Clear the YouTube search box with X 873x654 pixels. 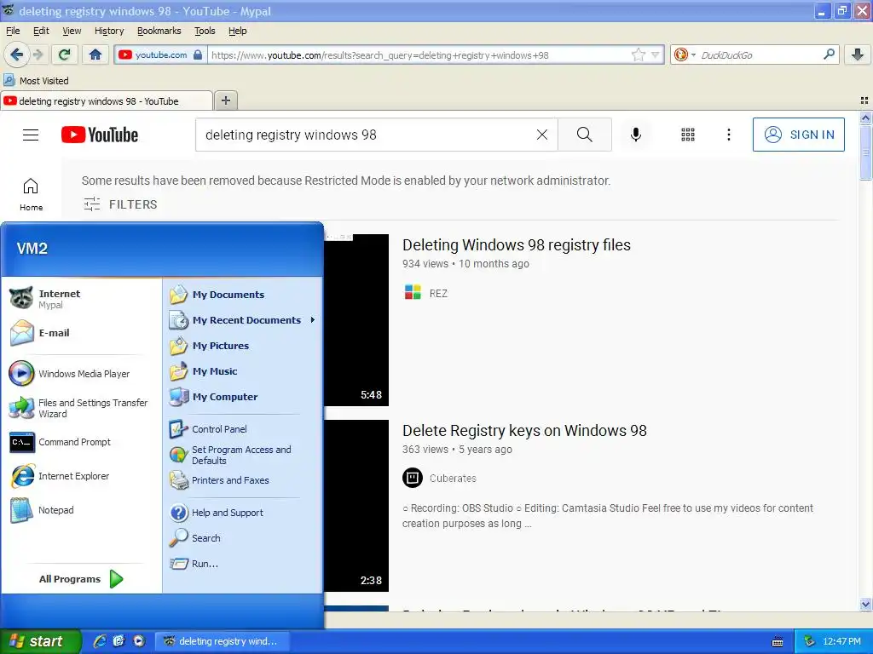tap(541, 135)
